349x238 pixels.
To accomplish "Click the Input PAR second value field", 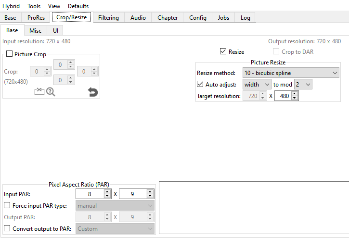I will [x=132, y=194].
